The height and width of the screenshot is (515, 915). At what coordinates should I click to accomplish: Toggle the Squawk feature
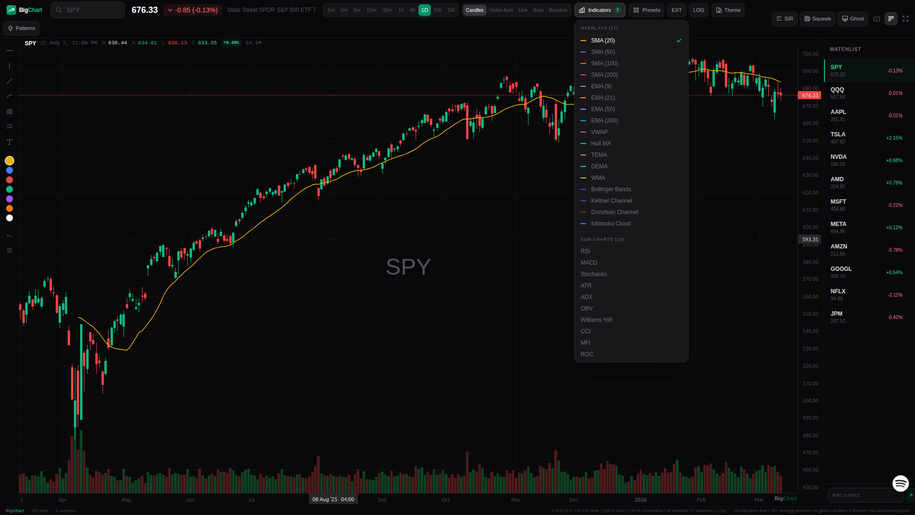817,19
